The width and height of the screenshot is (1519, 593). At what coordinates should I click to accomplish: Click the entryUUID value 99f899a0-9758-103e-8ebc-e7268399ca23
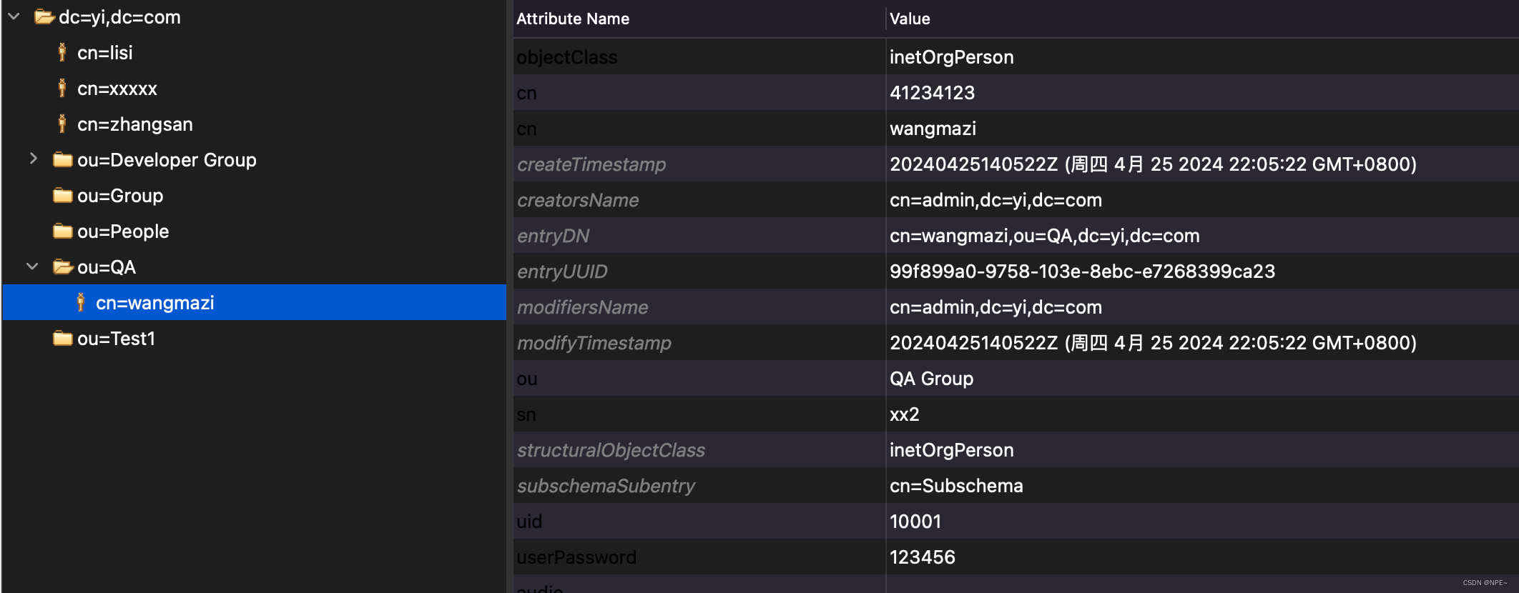[x=1082, y=271]
